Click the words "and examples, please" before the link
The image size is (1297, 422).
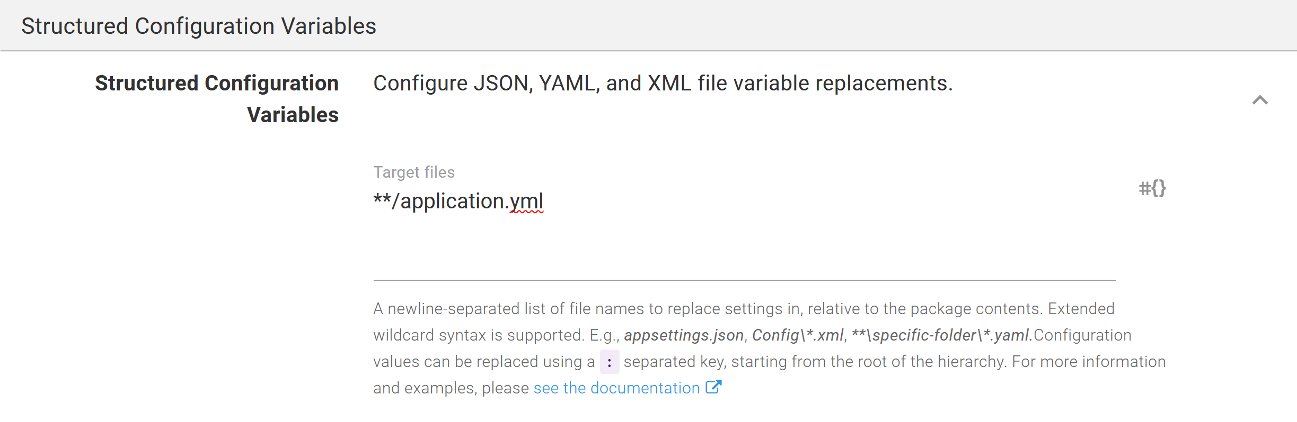(x=451, y=388)
